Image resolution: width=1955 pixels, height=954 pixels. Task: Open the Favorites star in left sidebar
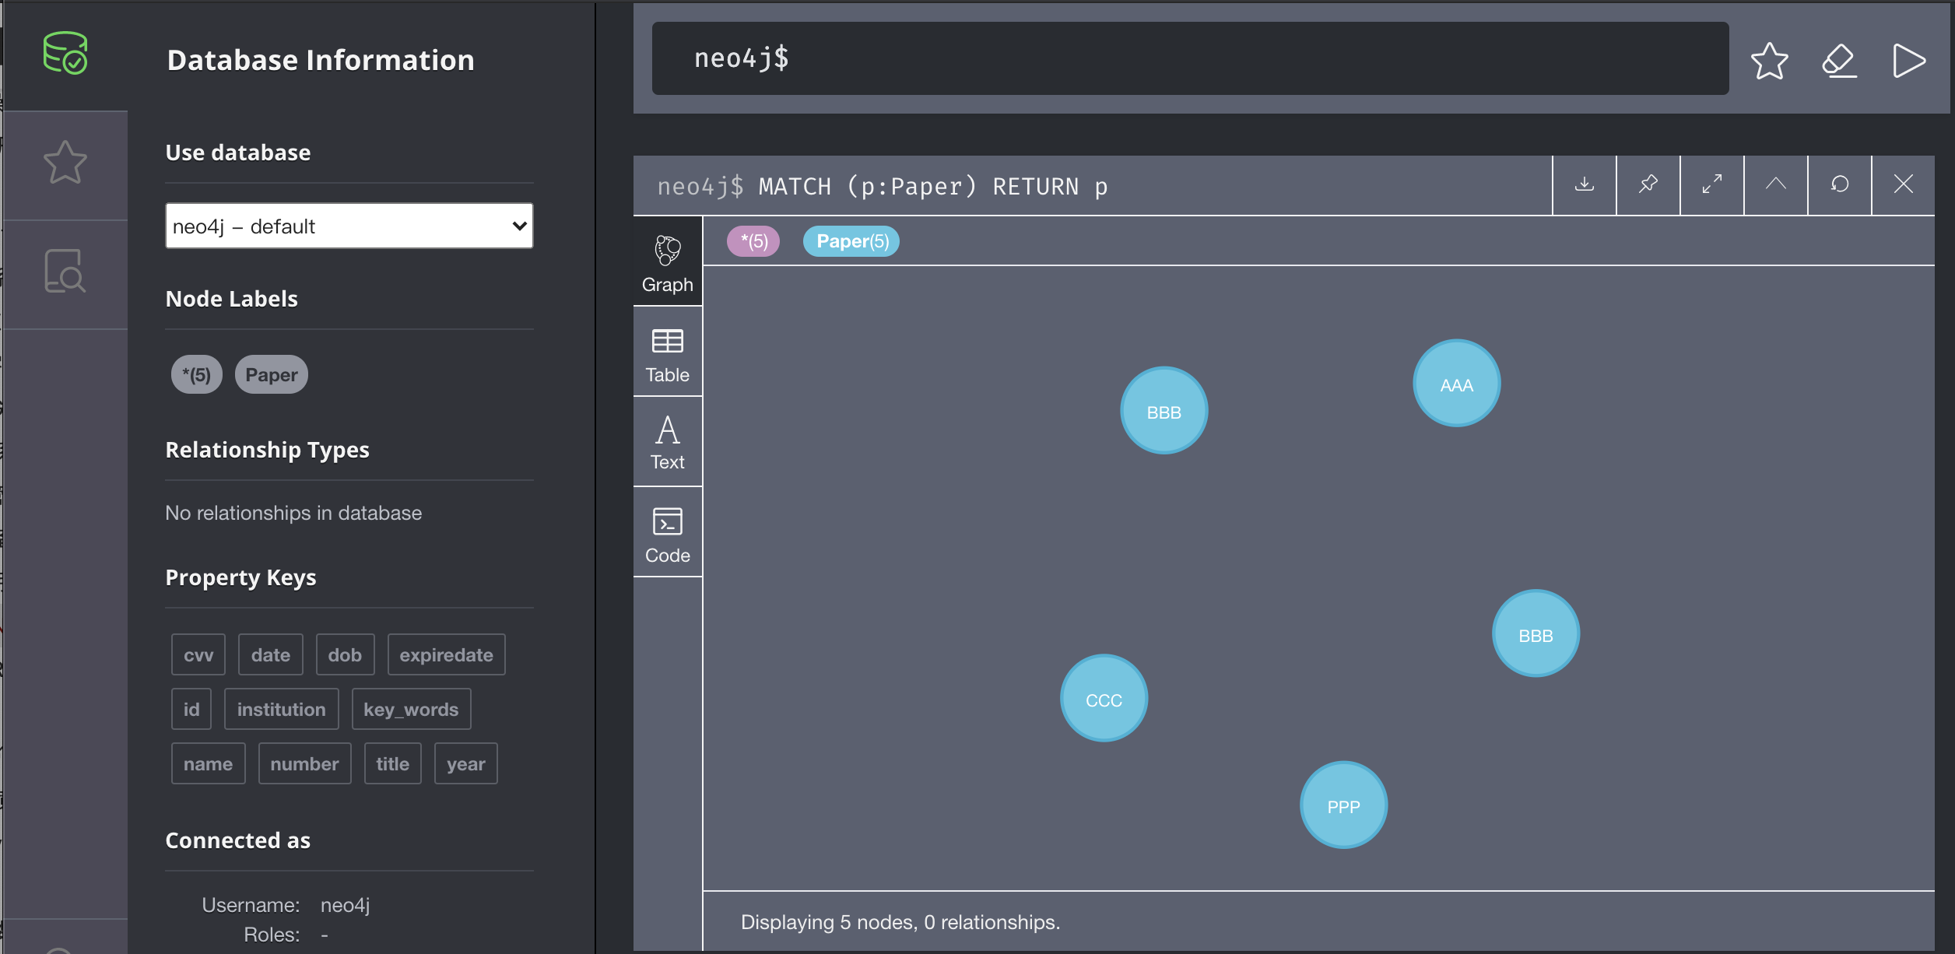point(65,163)
